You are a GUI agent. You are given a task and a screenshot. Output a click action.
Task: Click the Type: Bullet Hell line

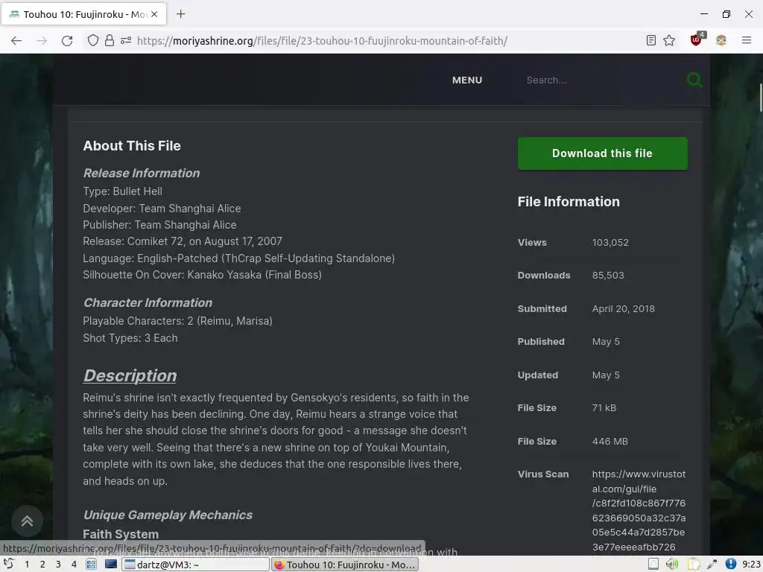[x=123, y=191]
